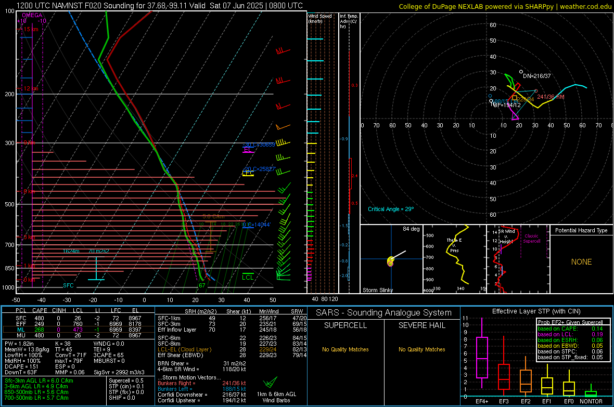This screenshot has width=614, height=407.
Task: Click the Prob EF2+ Given Supercell heading
Action: pos(570,322)
